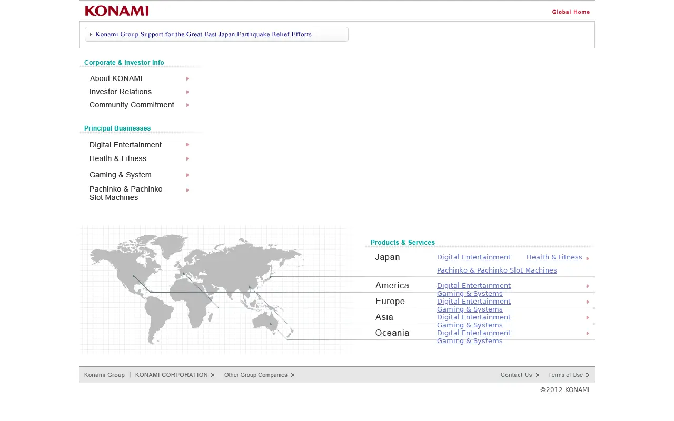The height and width of the screenshot is (421, 674).
Task: Open the Global Home link
Action: pyautogui.click(x=571, y=12)
